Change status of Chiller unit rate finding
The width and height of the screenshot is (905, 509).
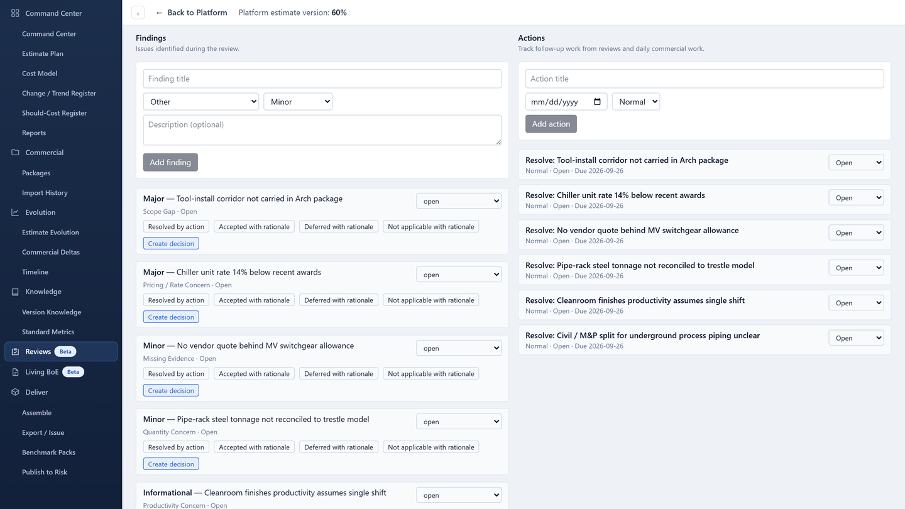pos(459,275)
